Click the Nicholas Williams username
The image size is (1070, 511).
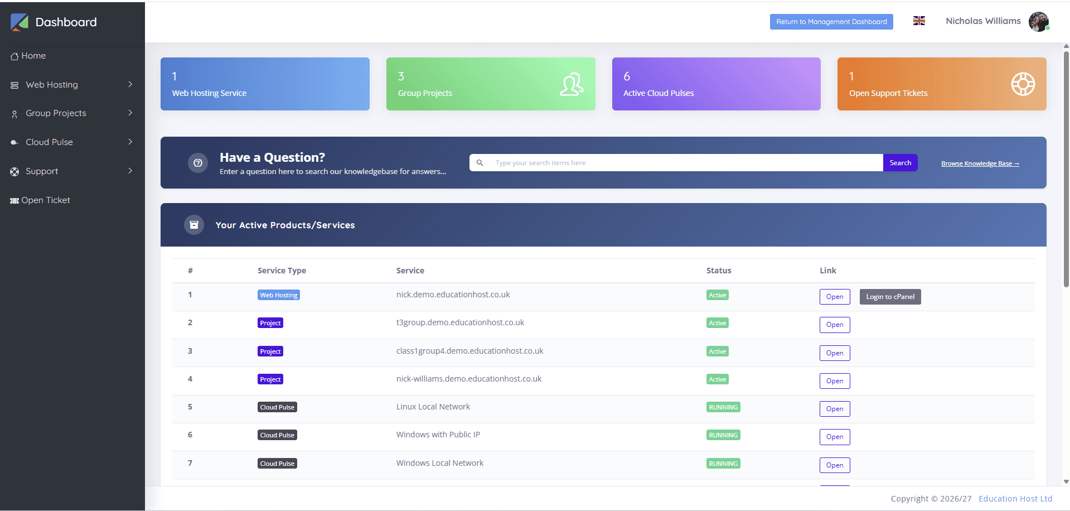click(x=983, y=21)
